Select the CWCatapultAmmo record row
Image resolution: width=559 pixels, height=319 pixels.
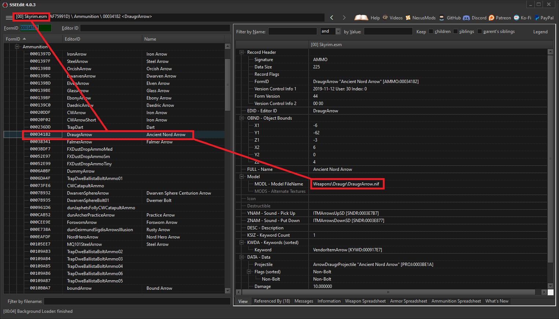[x=114, y=186]
